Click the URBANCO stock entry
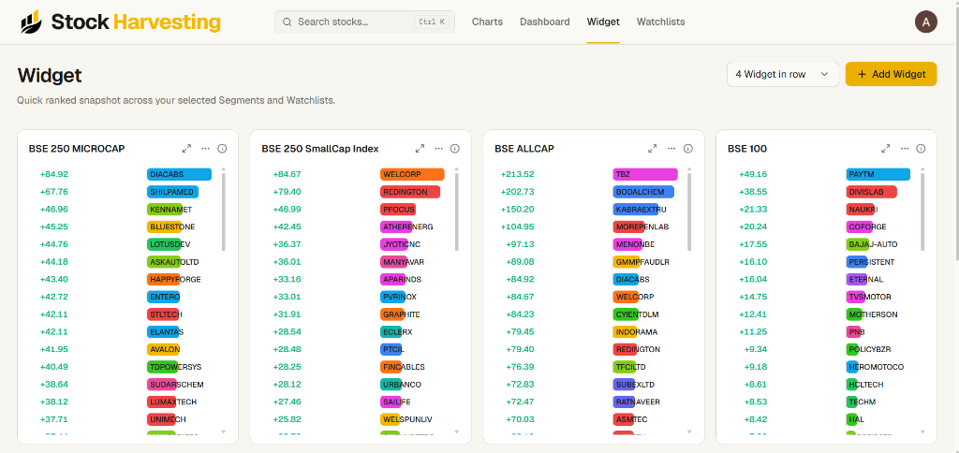This screenshot has width=959, height=453. pyautogui.click(x=401, y=385)
